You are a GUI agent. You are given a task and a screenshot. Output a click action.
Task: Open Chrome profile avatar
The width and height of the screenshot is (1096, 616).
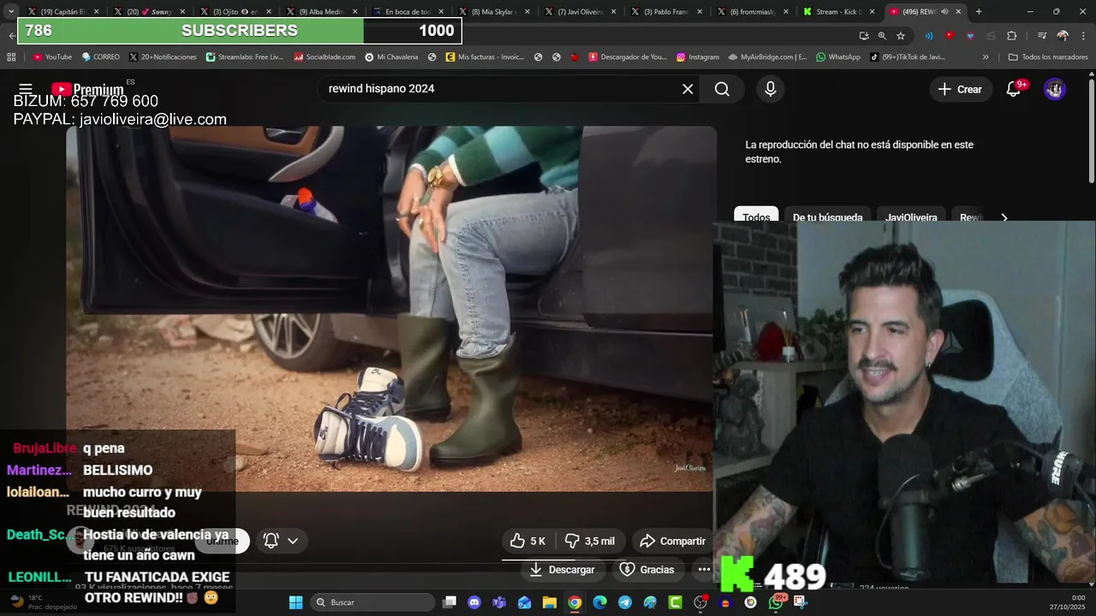coord(1063,36)
